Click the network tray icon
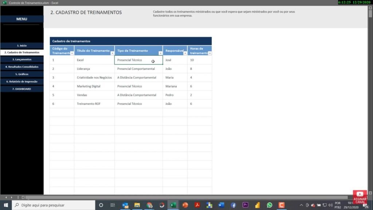This screenshot has height=210, width=373. tap(325, 205)
